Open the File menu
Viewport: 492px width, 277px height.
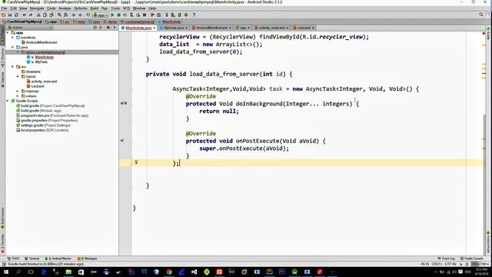click(x=4, y=8)
